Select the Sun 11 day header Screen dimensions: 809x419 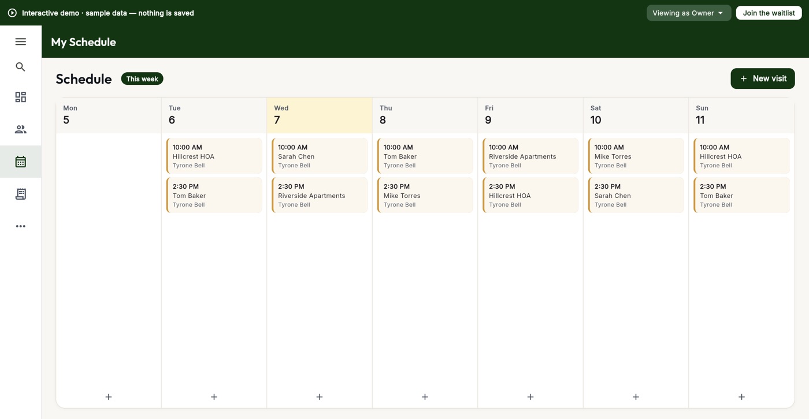[741, 115]
